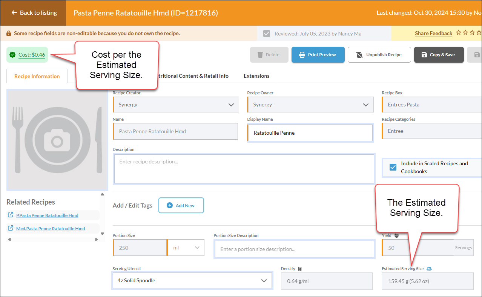
Task: Open the Share Feedback link
Action: (x=433, y=33)
